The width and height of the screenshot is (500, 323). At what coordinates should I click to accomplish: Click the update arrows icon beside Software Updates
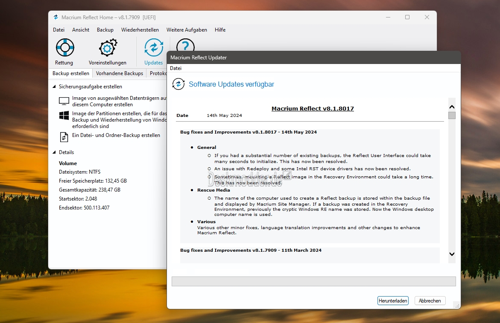tap(178, 84)
